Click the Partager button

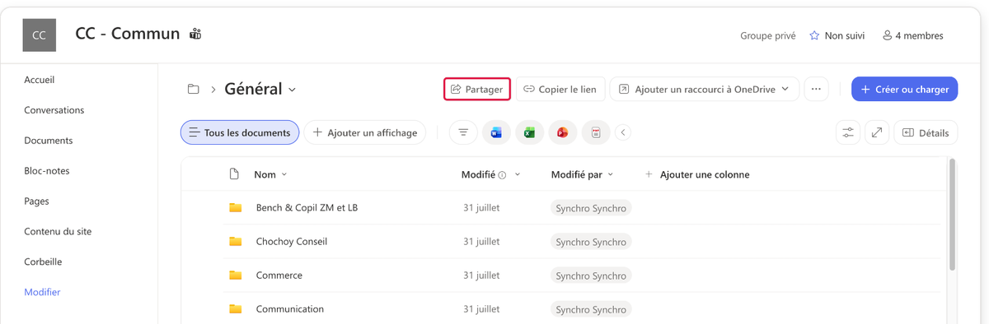tap(477, 89)
